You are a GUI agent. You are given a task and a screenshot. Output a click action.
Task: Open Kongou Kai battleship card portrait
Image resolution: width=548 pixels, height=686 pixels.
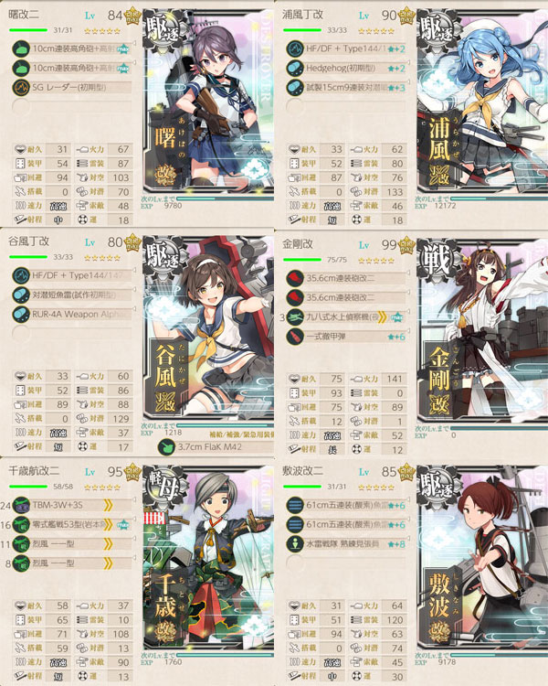click(482, 330)
